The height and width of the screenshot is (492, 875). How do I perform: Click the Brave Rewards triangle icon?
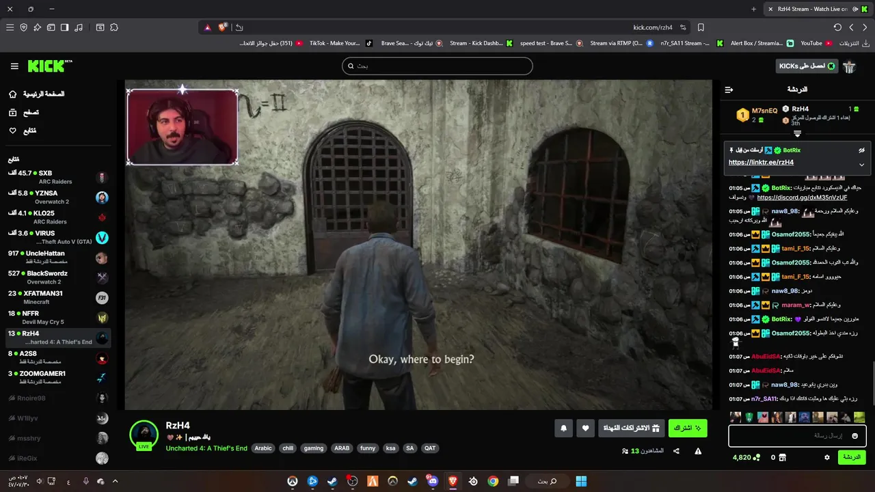207,27
